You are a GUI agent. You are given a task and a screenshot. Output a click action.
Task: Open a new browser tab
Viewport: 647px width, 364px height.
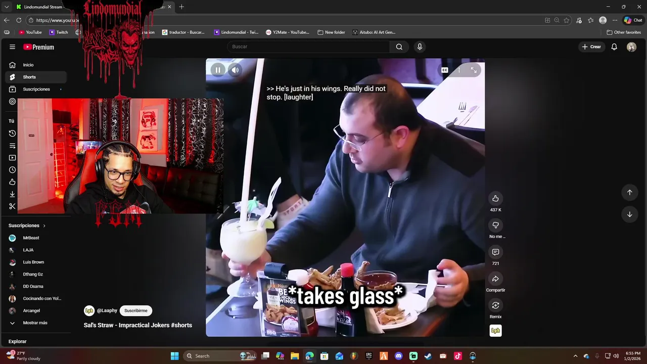coord(181,7)
